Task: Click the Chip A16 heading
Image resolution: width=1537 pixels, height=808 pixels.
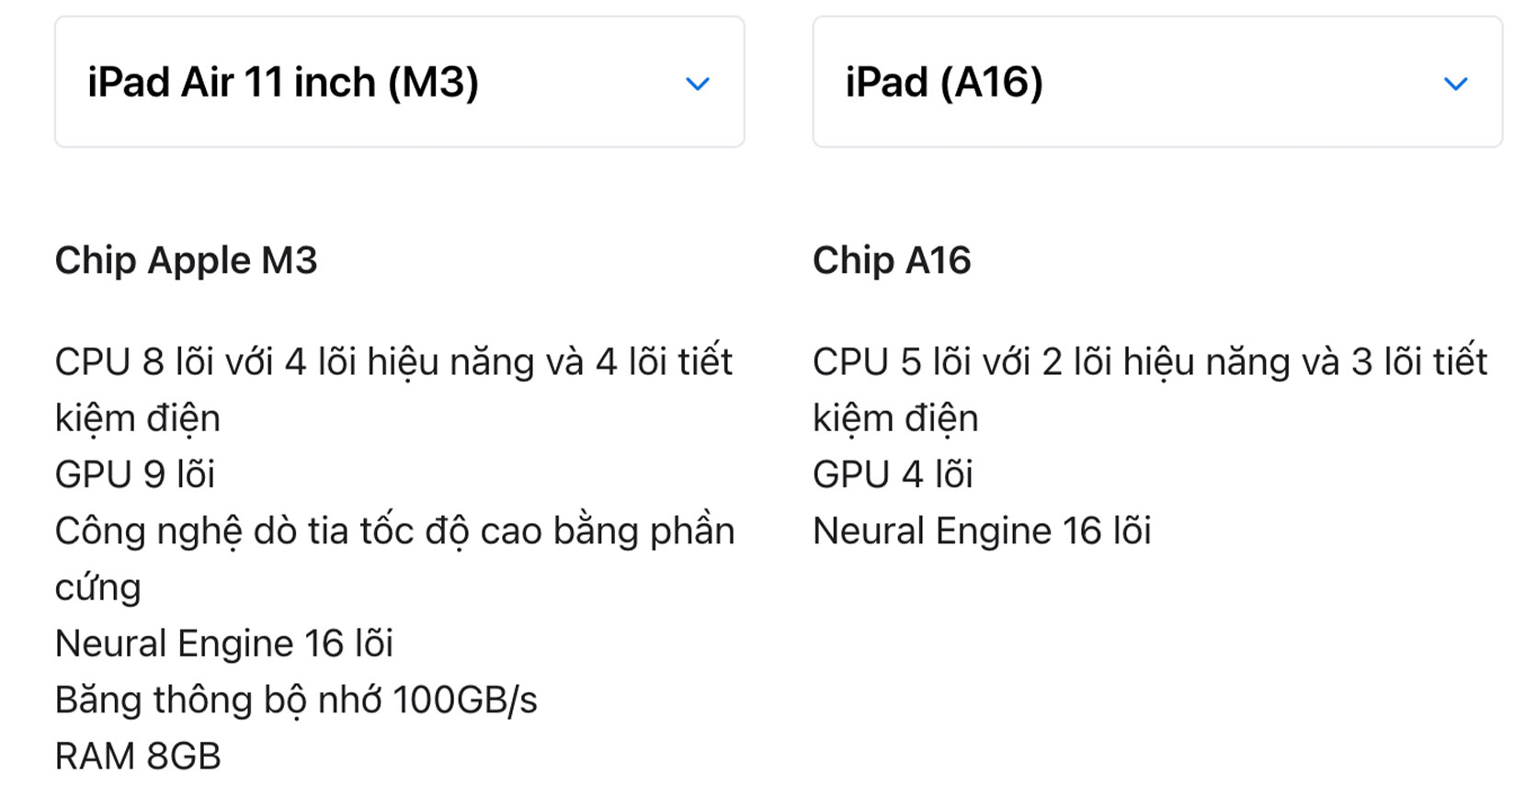Action: pyautogui.click(x=892, y=260)
